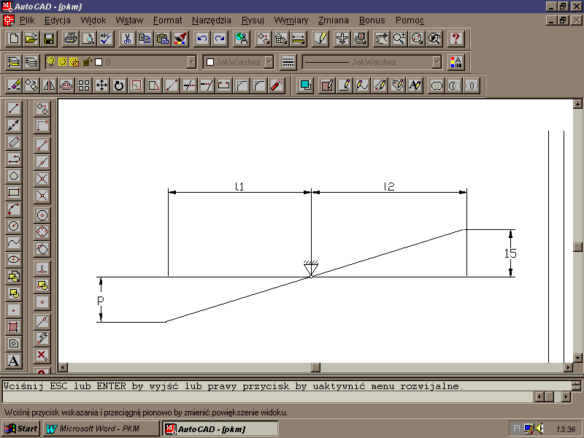Select the Array modify tool
584x438 pixels.
coord(84,85)
